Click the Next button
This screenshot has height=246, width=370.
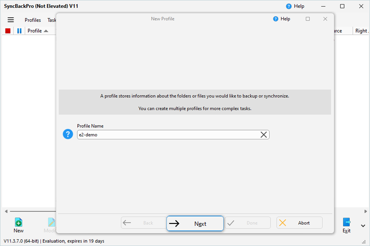(x=195, y=223)
